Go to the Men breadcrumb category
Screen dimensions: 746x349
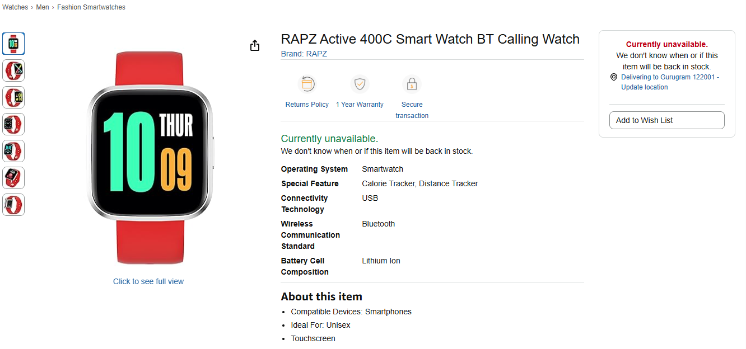(x=43, y=7)
